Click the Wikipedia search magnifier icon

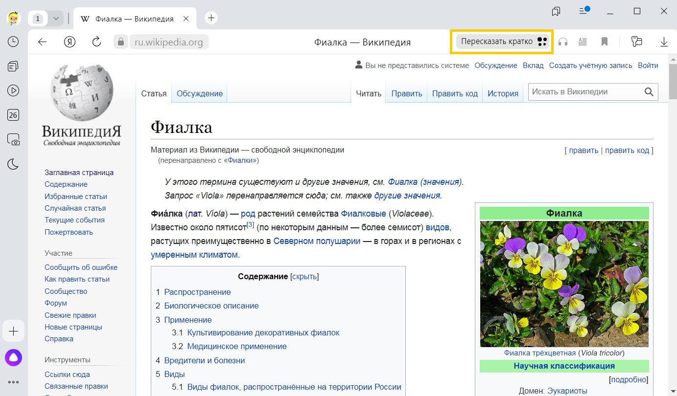pyautogui.click(x=649, y=92)
